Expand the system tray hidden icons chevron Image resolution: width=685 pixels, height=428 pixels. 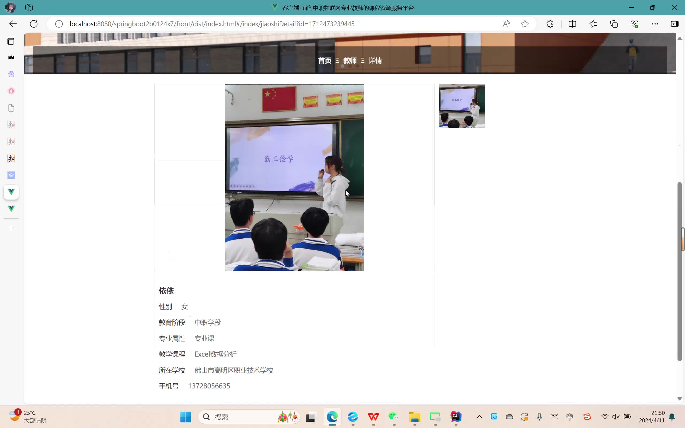pyautogui.click(x=479, y=417)
